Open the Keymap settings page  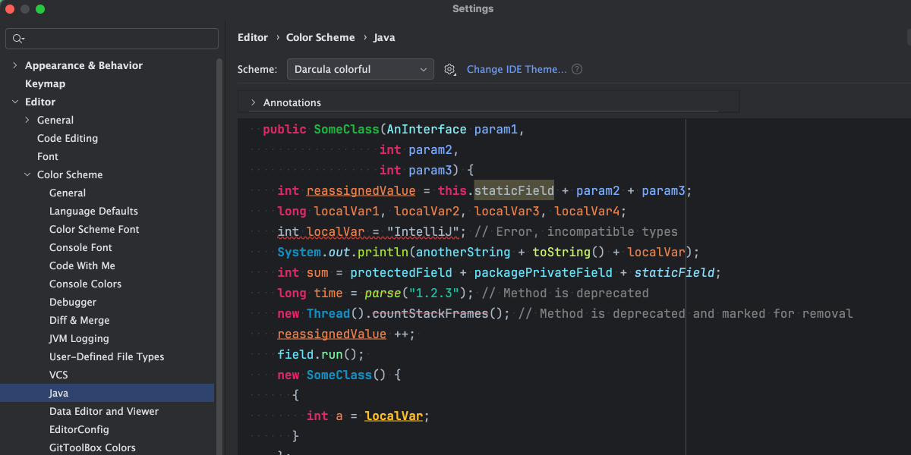pyautogui.click(x=46, y=83)
